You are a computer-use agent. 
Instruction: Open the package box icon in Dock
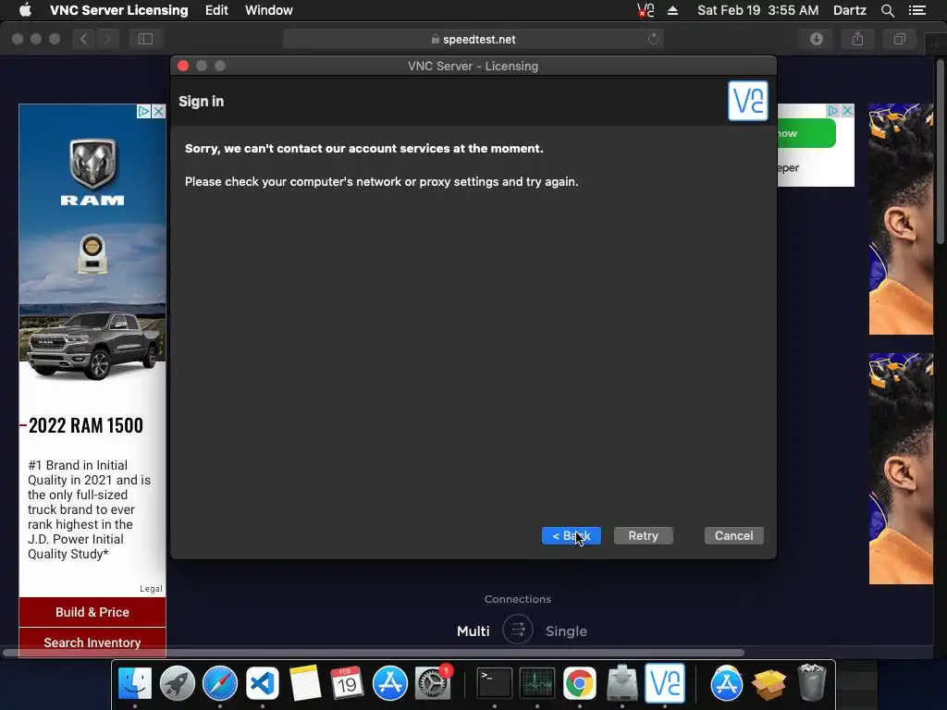click(769, 683)
